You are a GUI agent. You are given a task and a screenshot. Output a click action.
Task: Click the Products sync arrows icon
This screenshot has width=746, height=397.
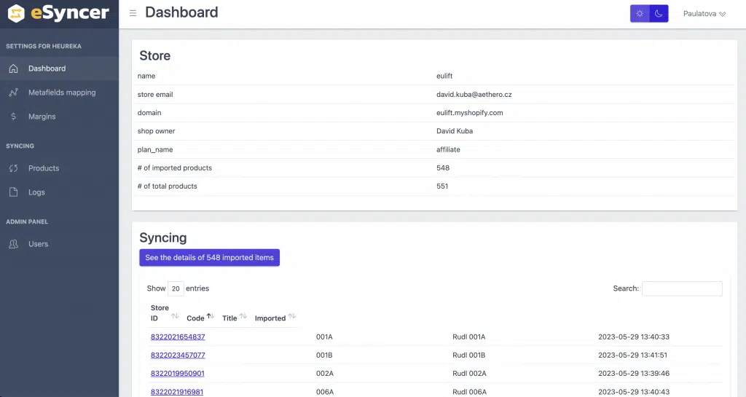pyautogui.click(x=13, y=168)
